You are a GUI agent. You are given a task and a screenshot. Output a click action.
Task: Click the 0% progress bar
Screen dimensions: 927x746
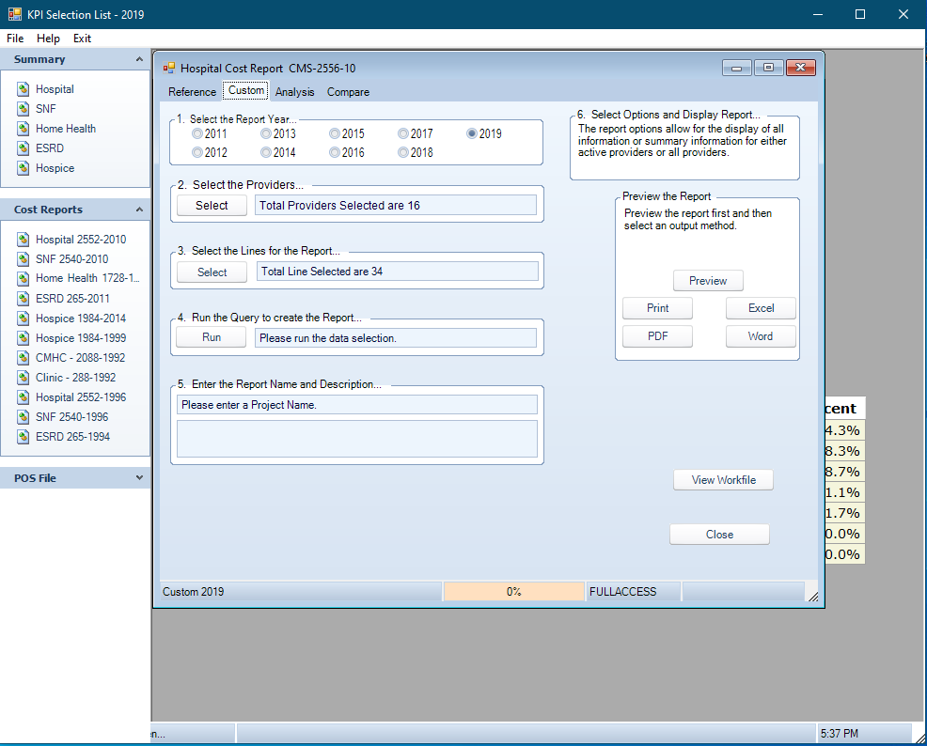pos(513,591)
